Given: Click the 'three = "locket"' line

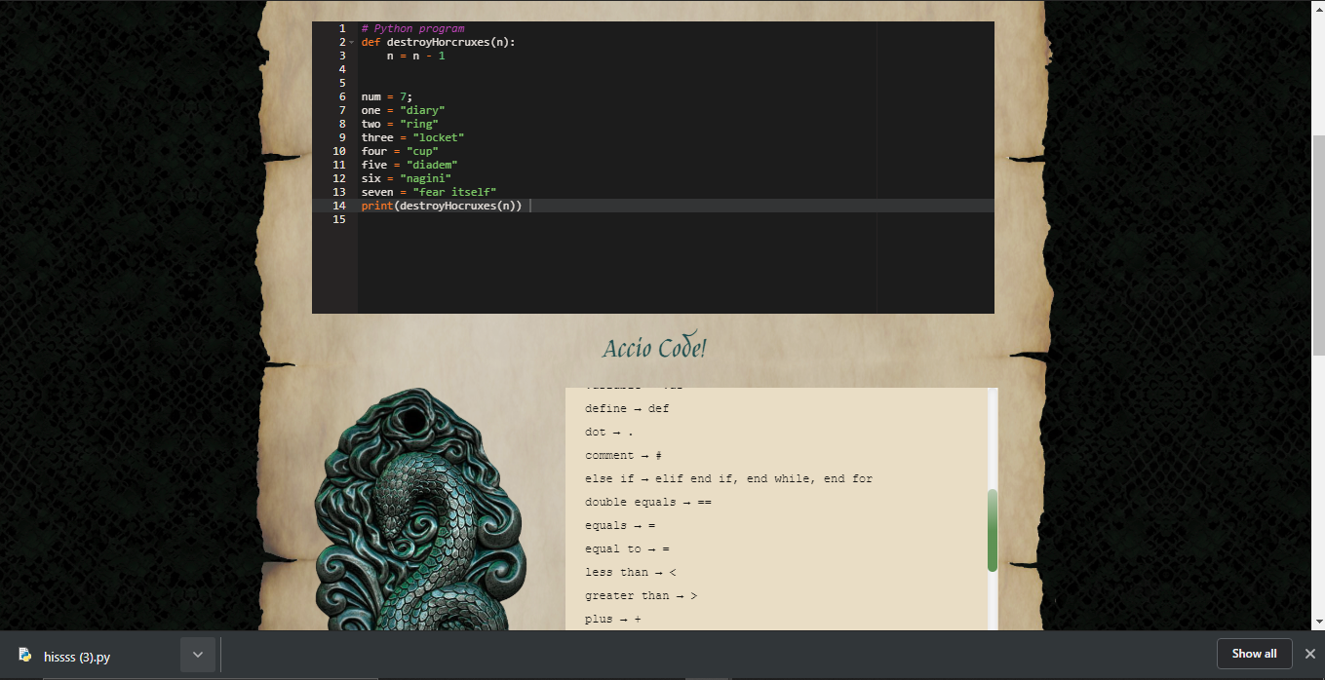Looking at the screenshot, I should (412, 137).
